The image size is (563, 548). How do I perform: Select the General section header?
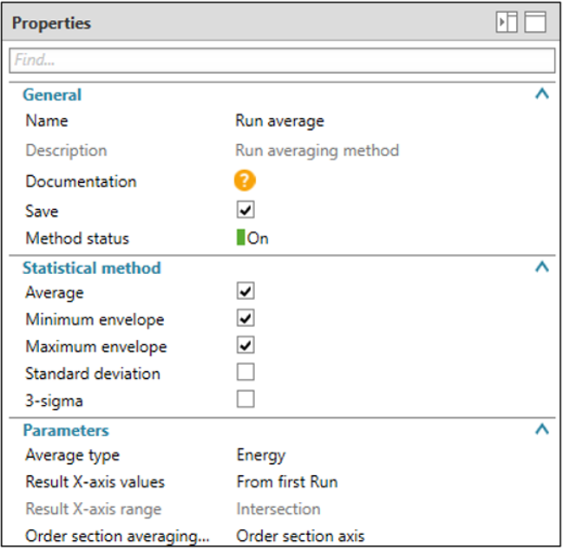[x=52, y=95]
